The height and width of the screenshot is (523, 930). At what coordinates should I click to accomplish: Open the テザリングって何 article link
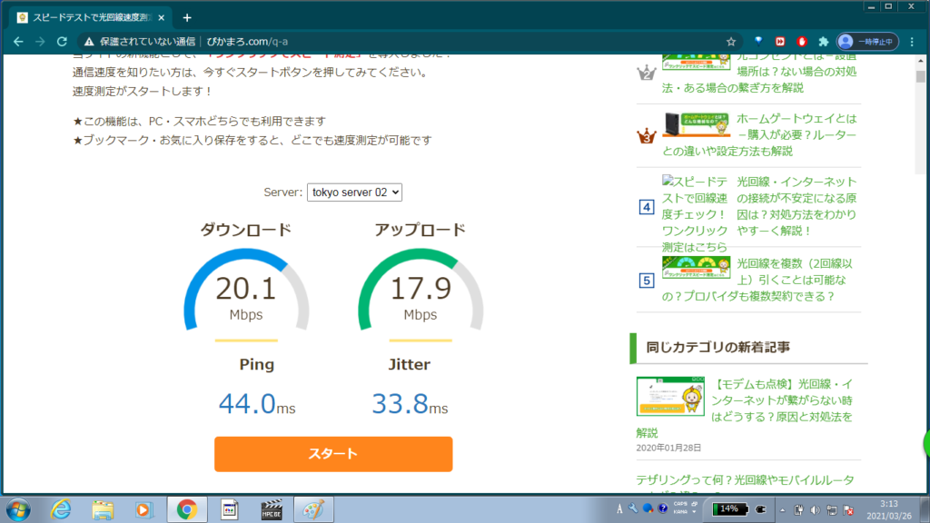click(x=745, y=479)
